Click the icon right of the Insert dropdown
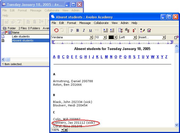Image resolution: width=180 pixels, height=133 pixels. [176, 38]
